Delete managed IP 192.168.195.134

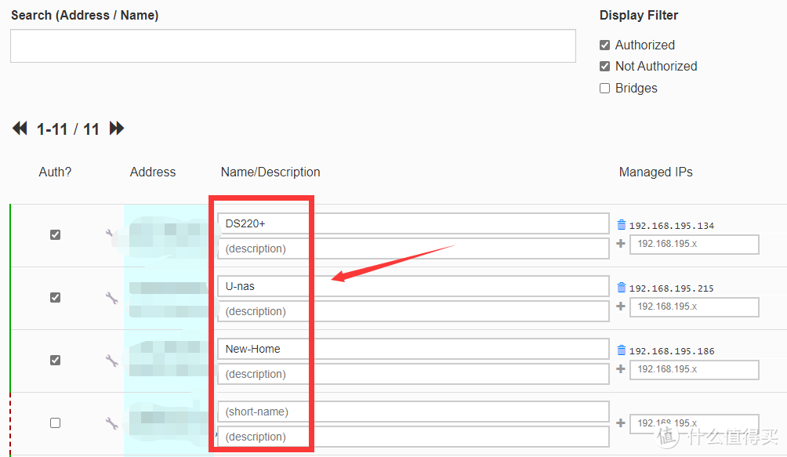pyautogui.click(x=622, y=225)
